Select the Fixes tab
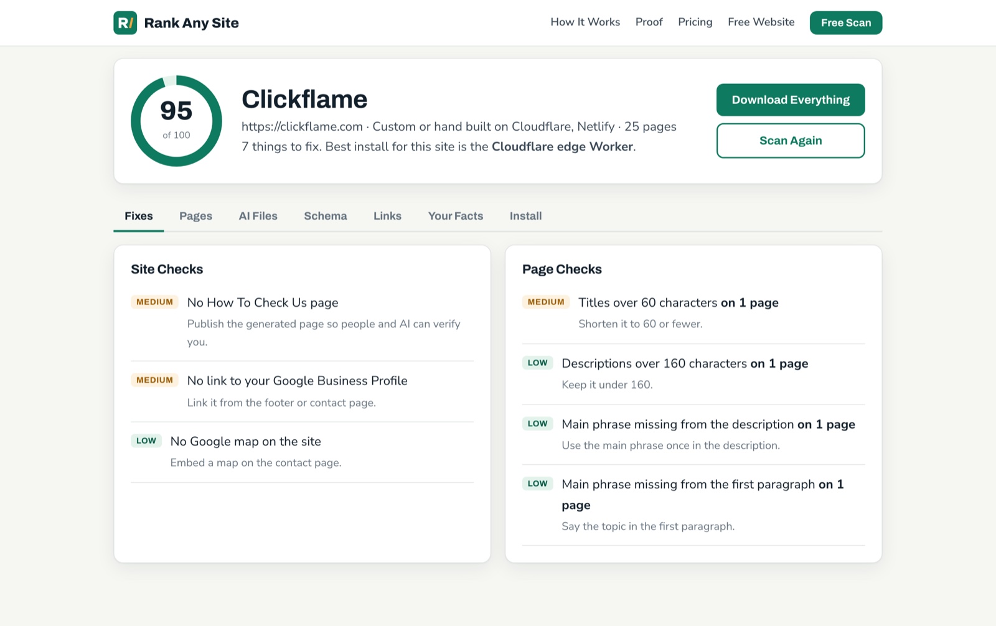This screenshot has height=626, width=996. click(139, 216)
